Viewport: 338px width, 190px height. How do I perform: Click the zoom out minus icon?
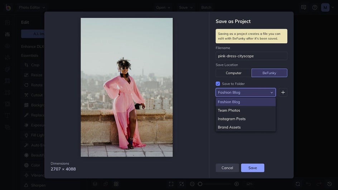coord(192,184)
